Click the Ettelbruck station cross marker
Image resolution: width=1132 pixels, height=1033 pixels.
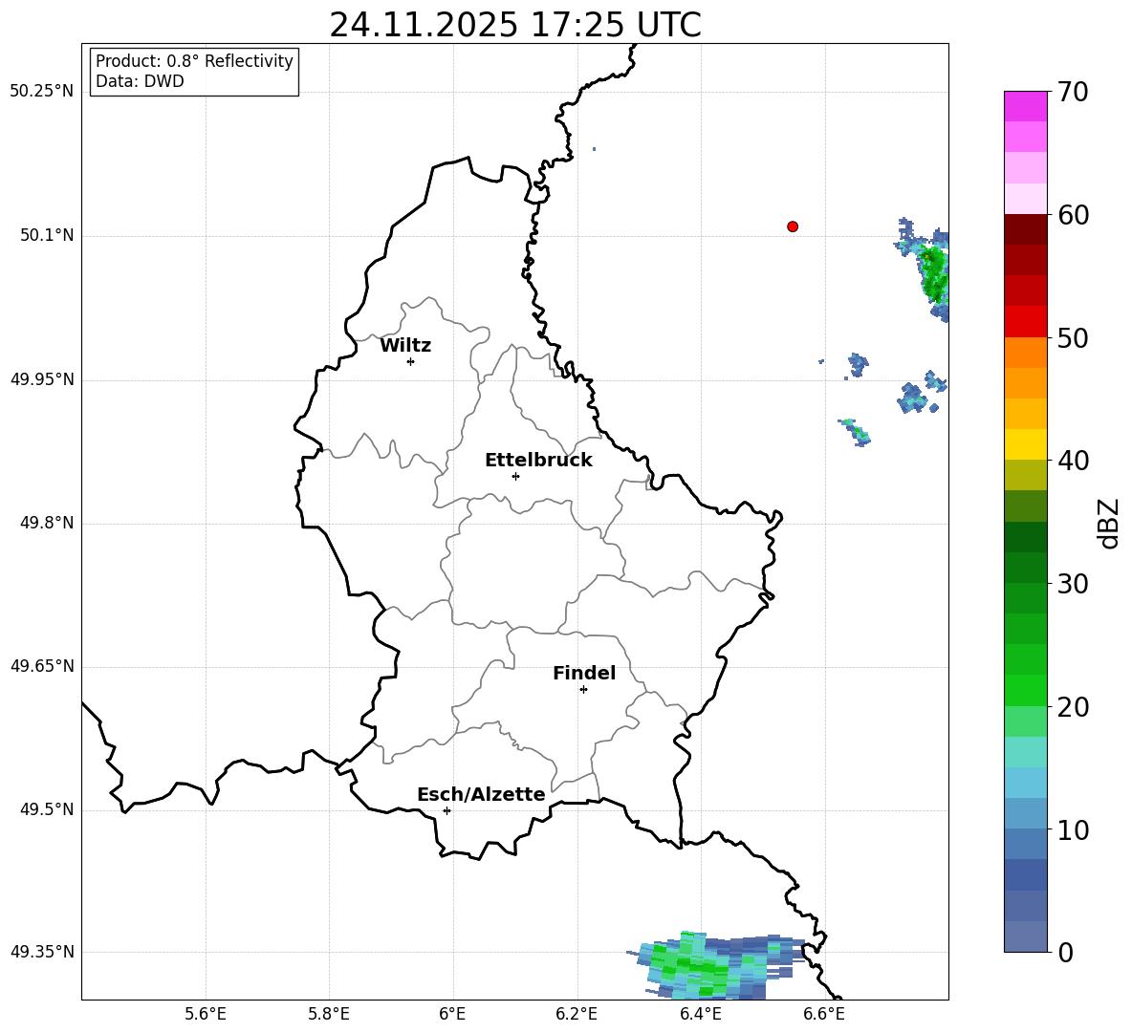point(515,476)
